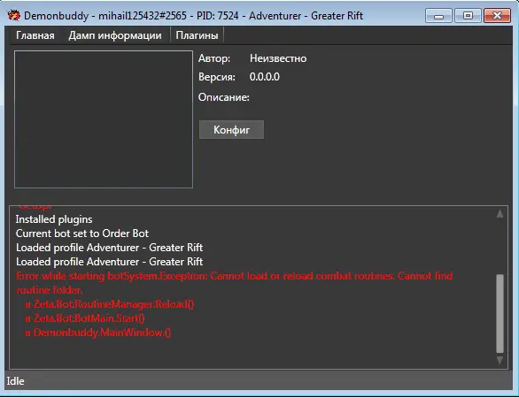Click the 'routine folder.' red log line
Viewport: 519px width, 398px height.
pos(50,290)
